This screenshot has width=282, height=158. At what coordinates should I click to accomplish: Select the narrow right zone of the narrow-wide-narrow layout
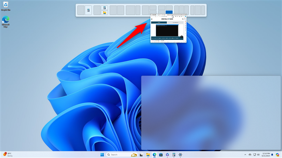click(x=203, y=10)
